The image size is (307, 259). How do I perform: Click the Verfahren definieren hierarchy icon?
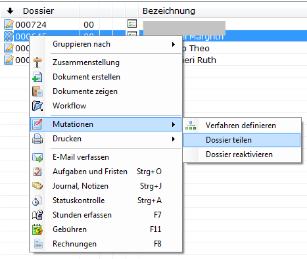(x=191, y=126)
